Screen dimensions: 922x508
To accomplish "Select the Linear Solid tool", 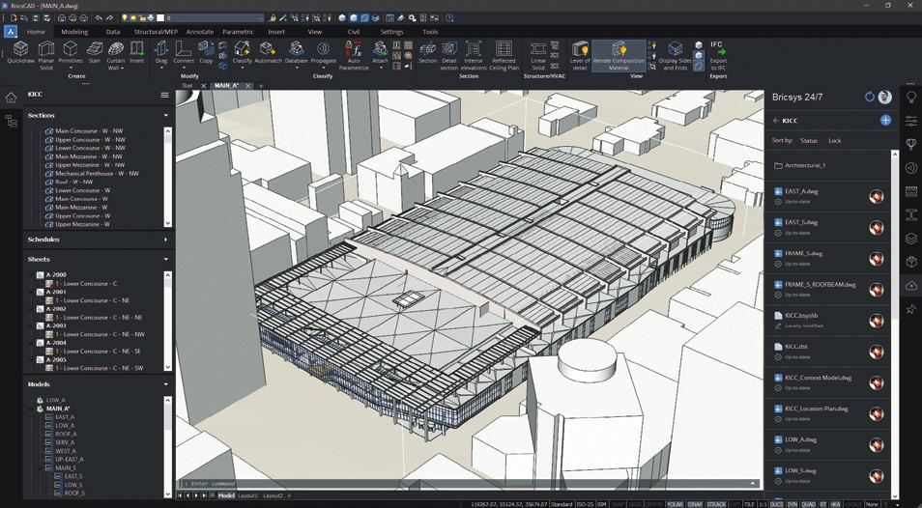I will [x=538, y=56].
